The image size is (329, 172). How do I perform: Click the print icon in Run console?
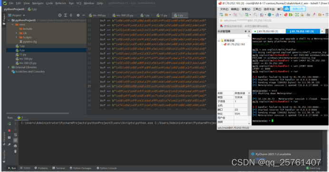coord(15,146)
